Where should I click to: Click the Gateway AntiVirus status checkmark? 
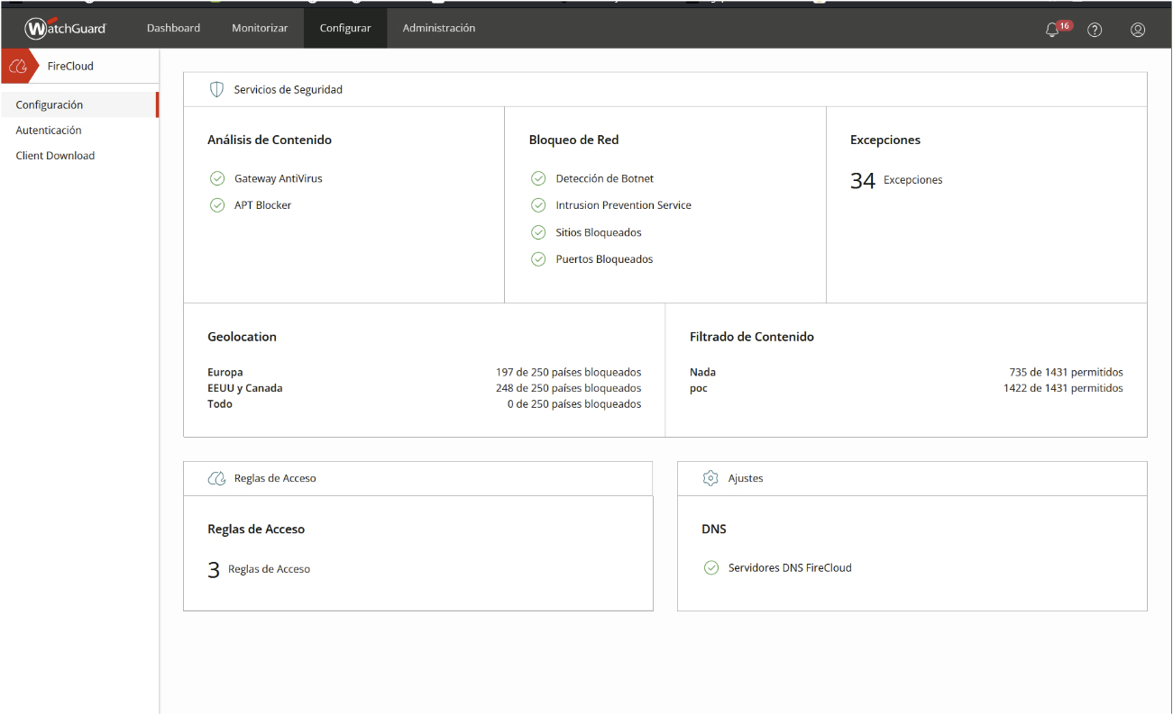[x=217, y=178]
